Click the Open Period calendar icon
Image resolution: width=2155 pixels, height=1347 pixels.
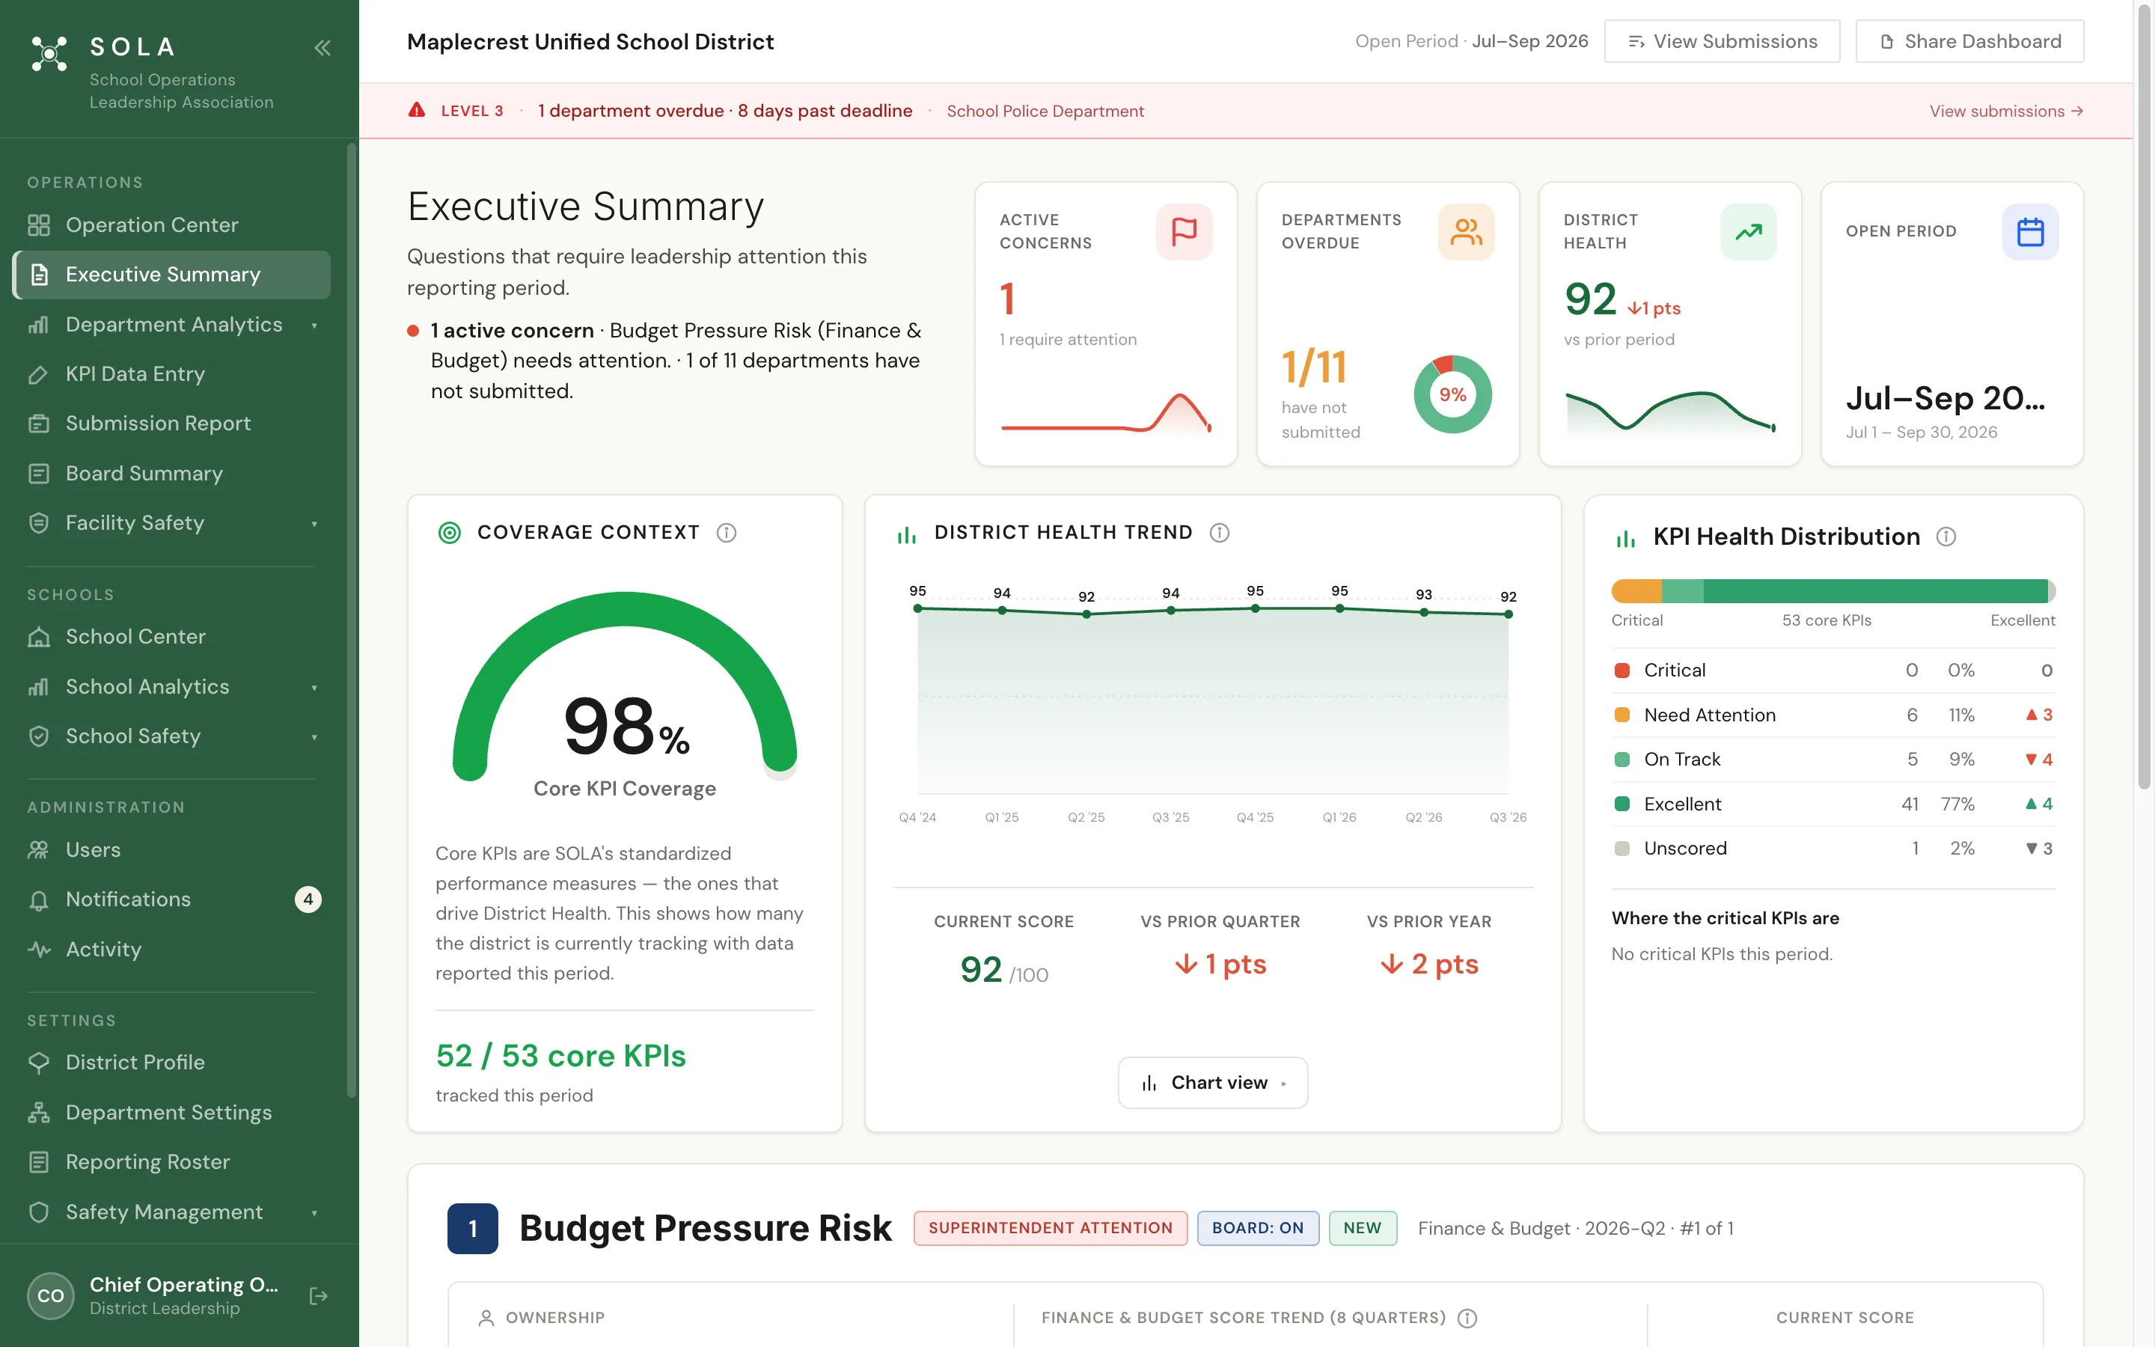click(2029, 232)
